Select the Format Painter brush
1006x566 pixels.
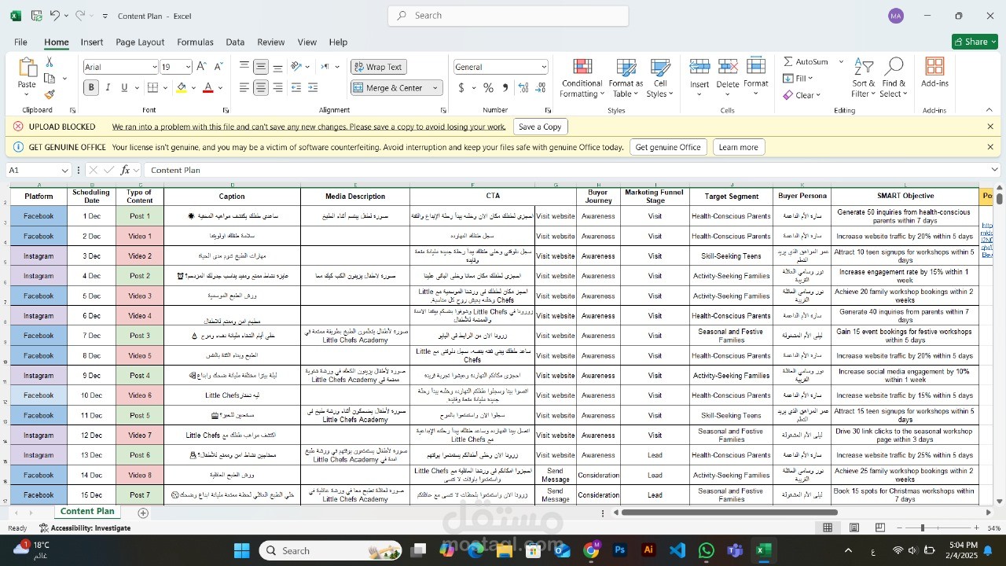click(x=50, y=94)
